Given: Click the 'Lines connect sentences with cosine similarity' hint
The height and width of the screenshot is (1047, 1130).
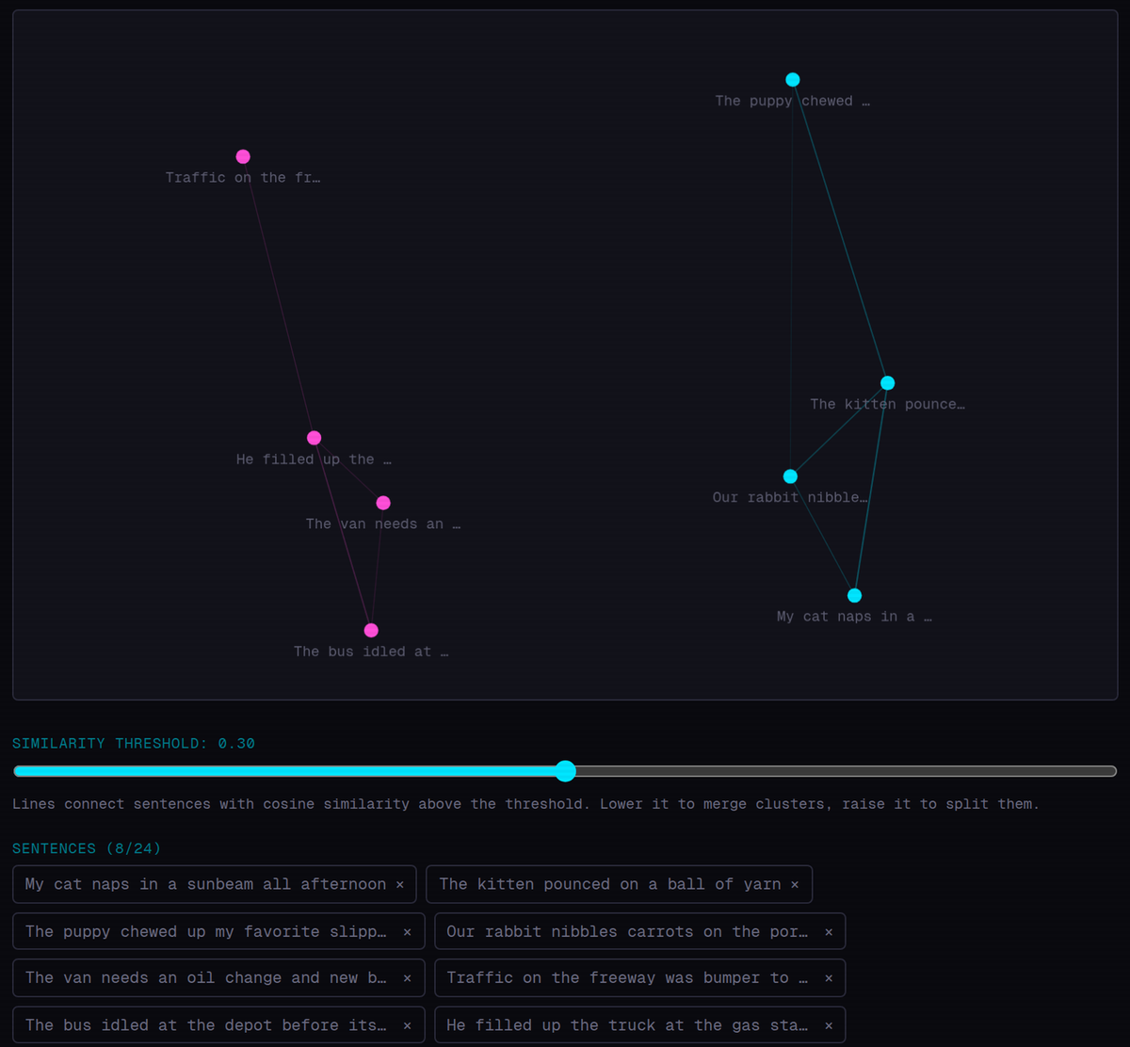Looking at the screenshot, I should click(525, 804).
